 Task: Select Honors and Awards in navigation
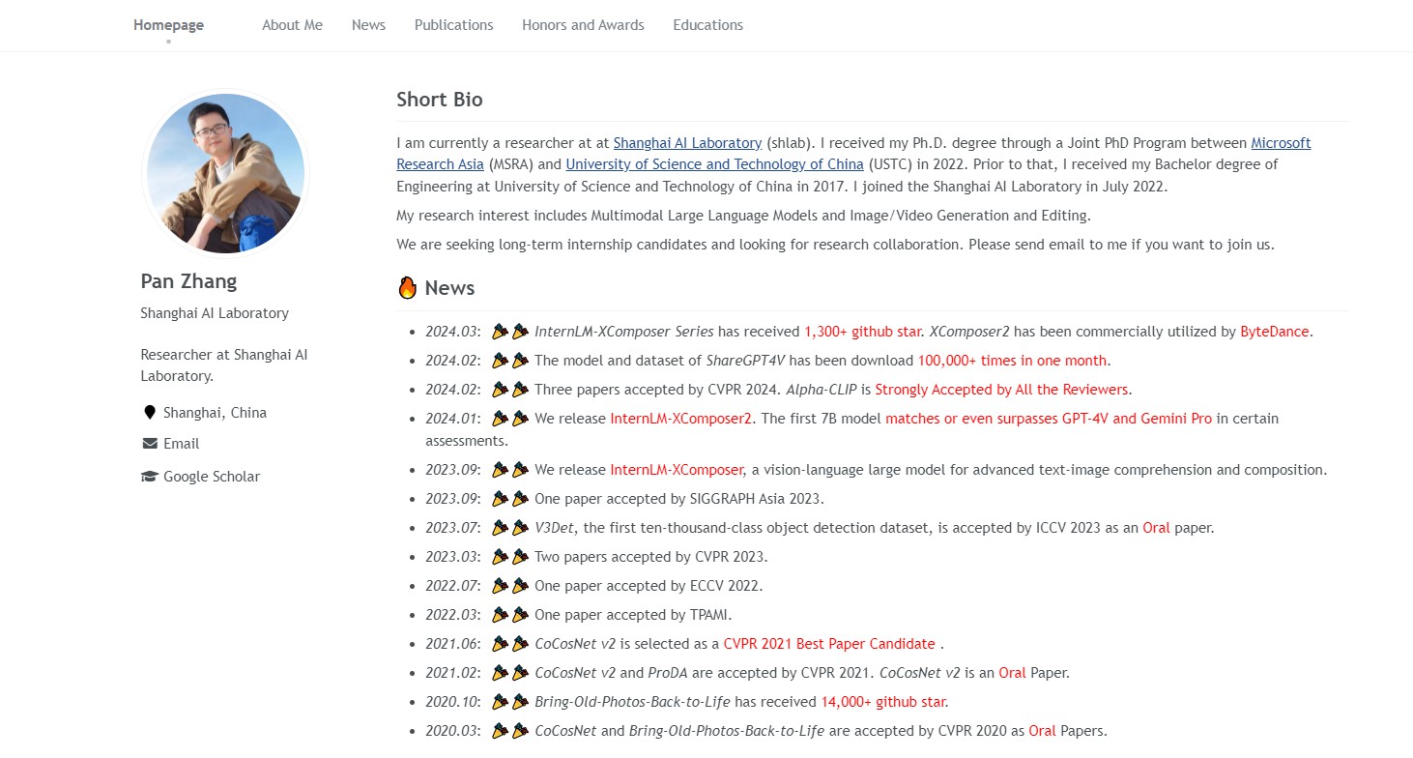click(583, 25)
